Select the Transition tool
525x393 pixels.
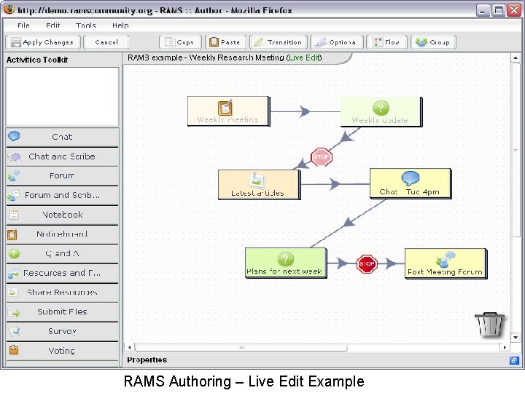pyautogui.click(x=279, y=42)
